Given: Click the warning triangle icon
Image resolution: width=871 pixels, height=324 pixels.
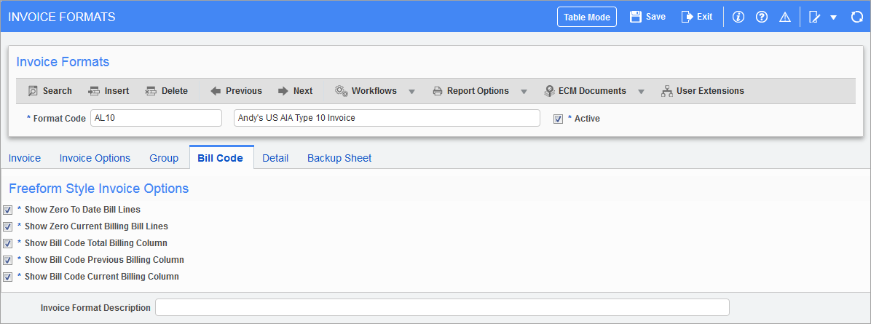Looking at the screenshot, I should (x=785, y=17).
